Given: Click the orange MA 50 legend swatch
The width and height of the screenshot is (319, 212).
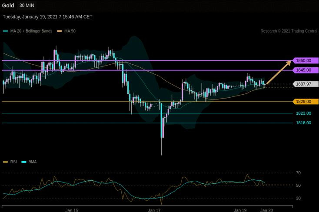Looking at the screenshot, I should 60,31.
